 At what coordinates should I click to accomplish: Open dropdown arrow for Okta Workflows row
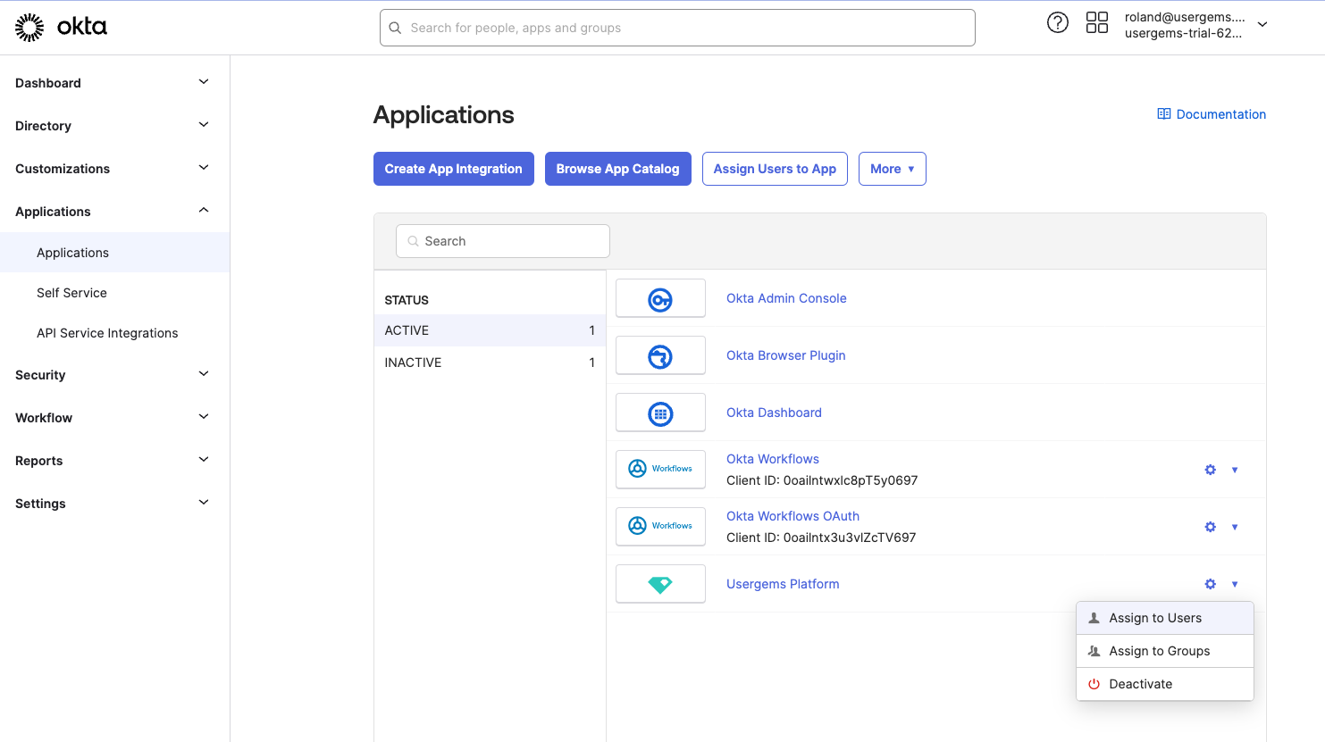click(1235, 470)
